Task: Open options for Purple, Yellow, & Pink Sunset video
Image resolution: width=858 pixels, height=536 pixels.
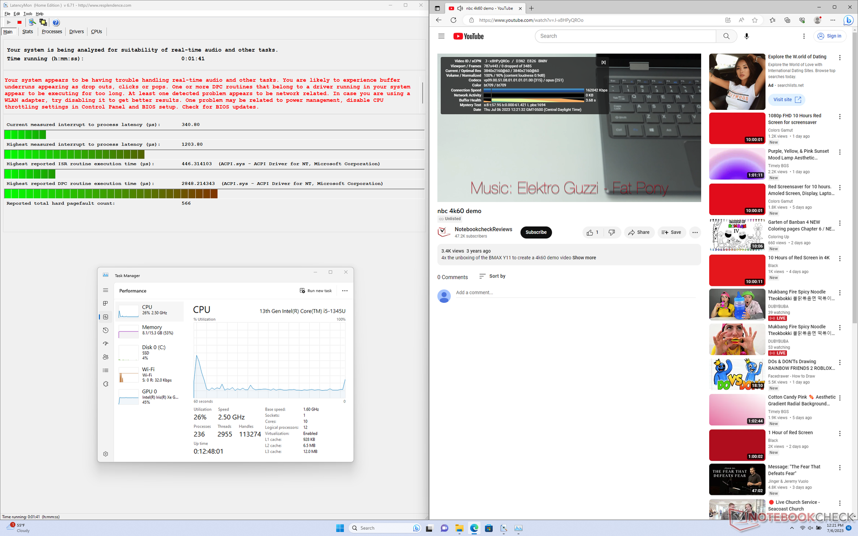Action: point(840,152)
